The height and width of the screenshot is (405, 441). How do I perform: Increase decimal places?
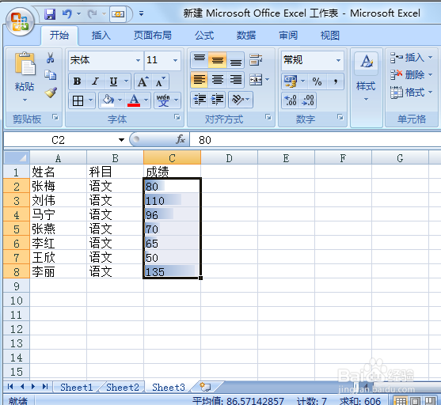(x=291, y=100)
